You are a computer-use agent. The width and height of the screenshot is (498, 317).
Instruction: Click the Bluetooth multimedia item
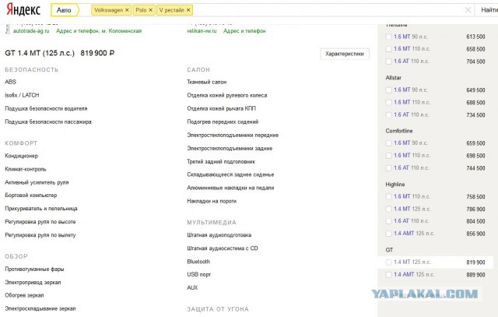tap(198, 262)
